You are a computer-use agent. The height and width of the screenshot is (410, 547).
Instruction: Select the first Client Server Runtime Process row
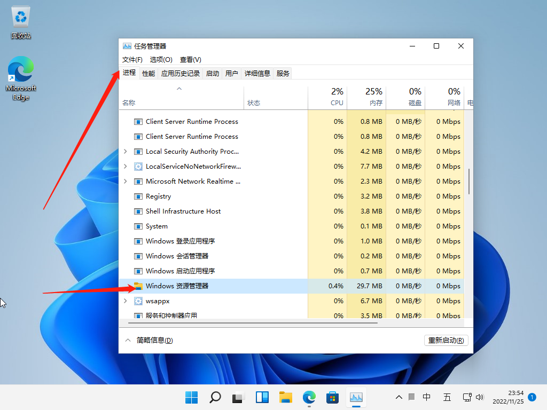coord(292,122)
